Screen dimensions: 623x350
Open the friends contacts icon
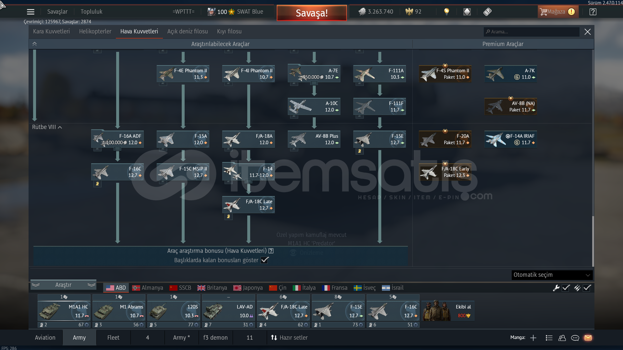coord(562,338)
